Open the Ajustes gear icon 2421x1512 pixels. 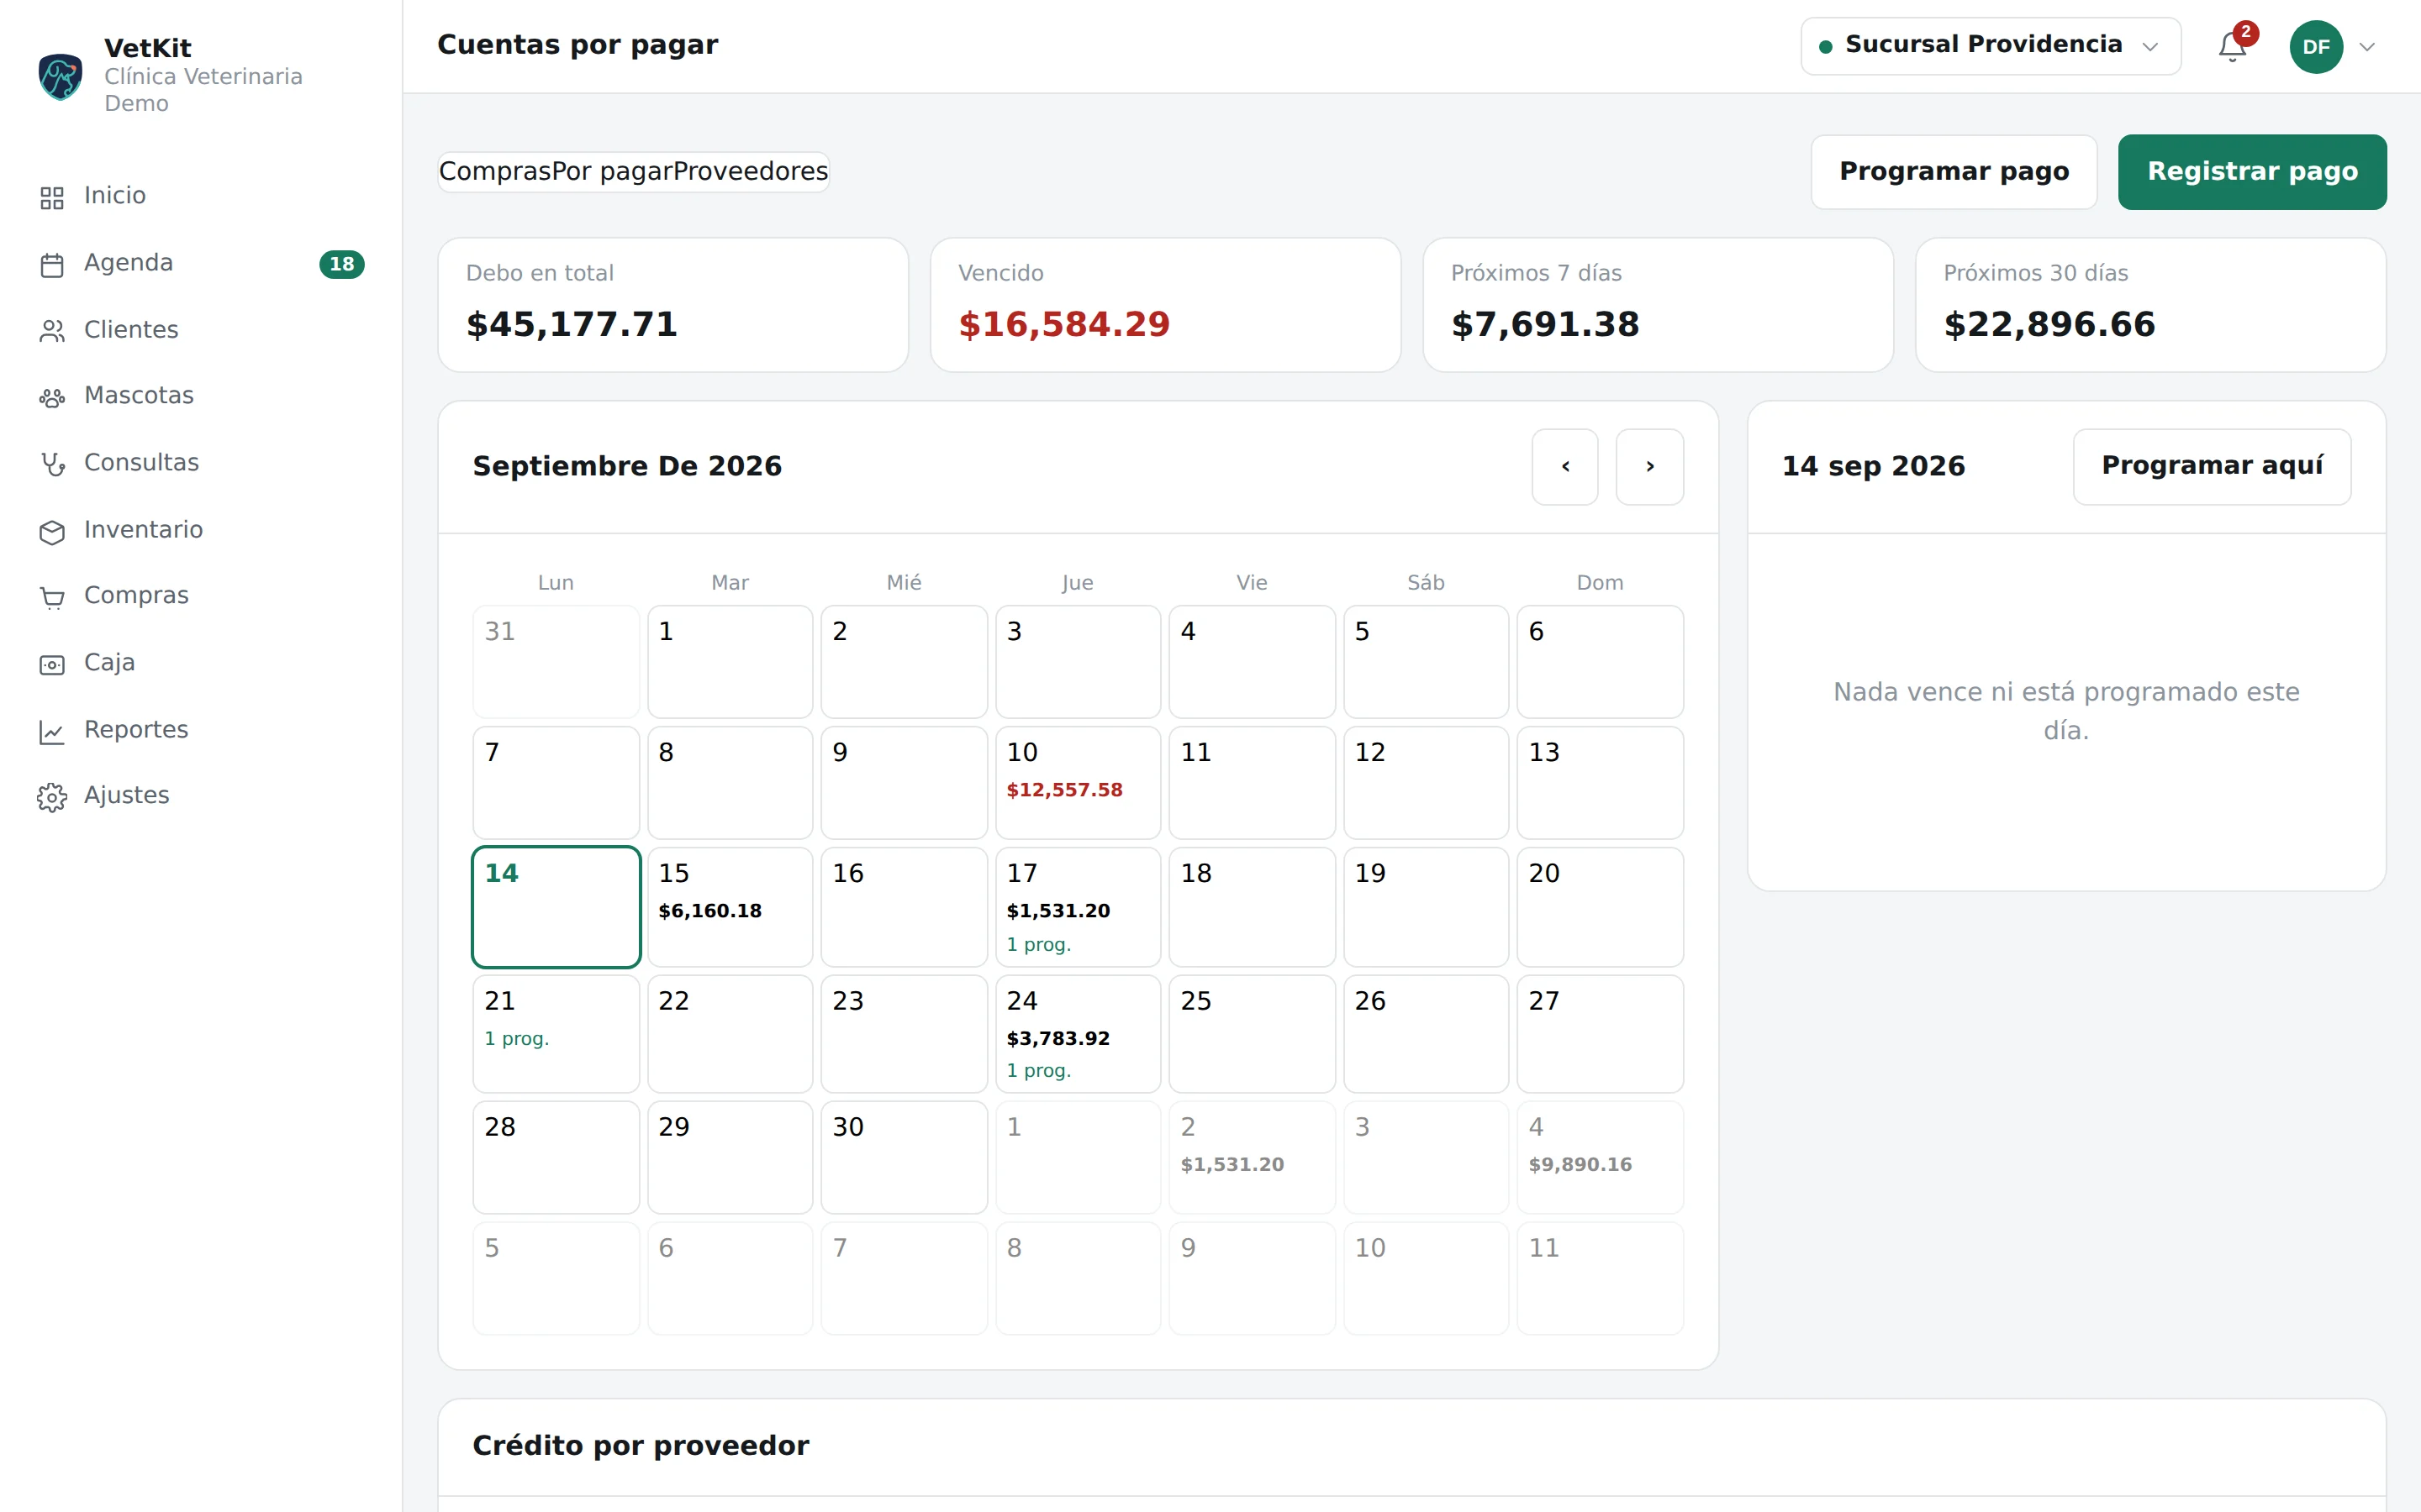pyautogui.click(x=52, y=797)
